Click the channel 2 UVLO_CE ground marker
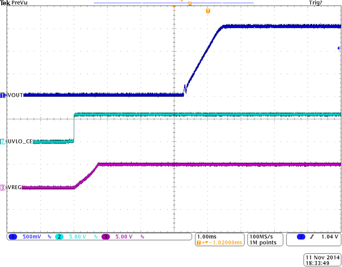Viewport: 342px width, 267px height. pos(3,142)
